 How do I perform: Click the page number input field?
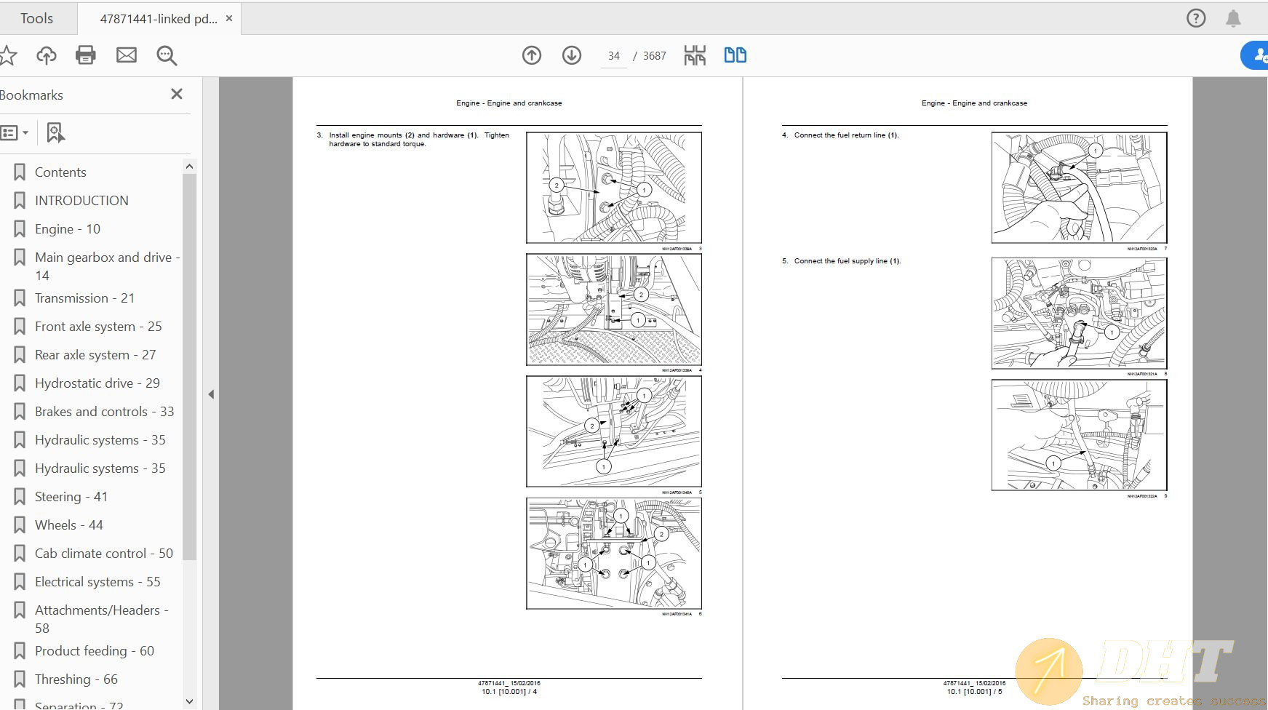pyautogui.click(x=614, y=56)
